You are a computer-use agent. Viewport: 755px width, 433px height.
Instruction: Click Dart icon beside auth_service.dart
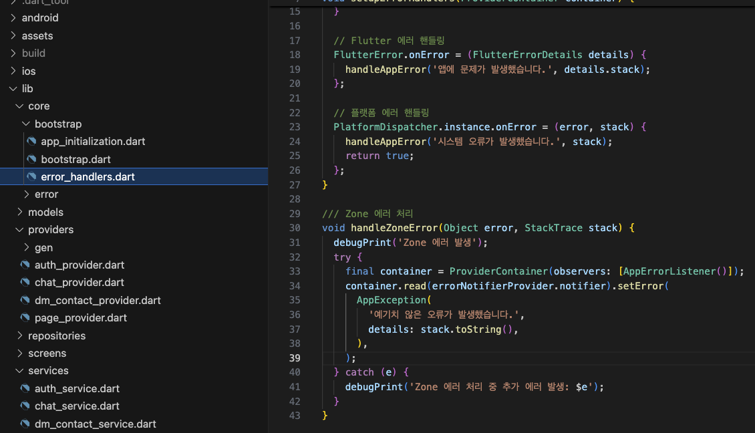click(25, 388)
